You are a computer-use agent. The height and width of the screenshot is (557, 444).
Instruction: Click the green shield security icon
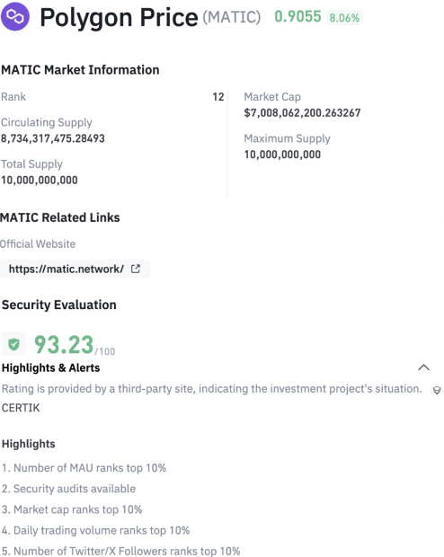[13, 344]
